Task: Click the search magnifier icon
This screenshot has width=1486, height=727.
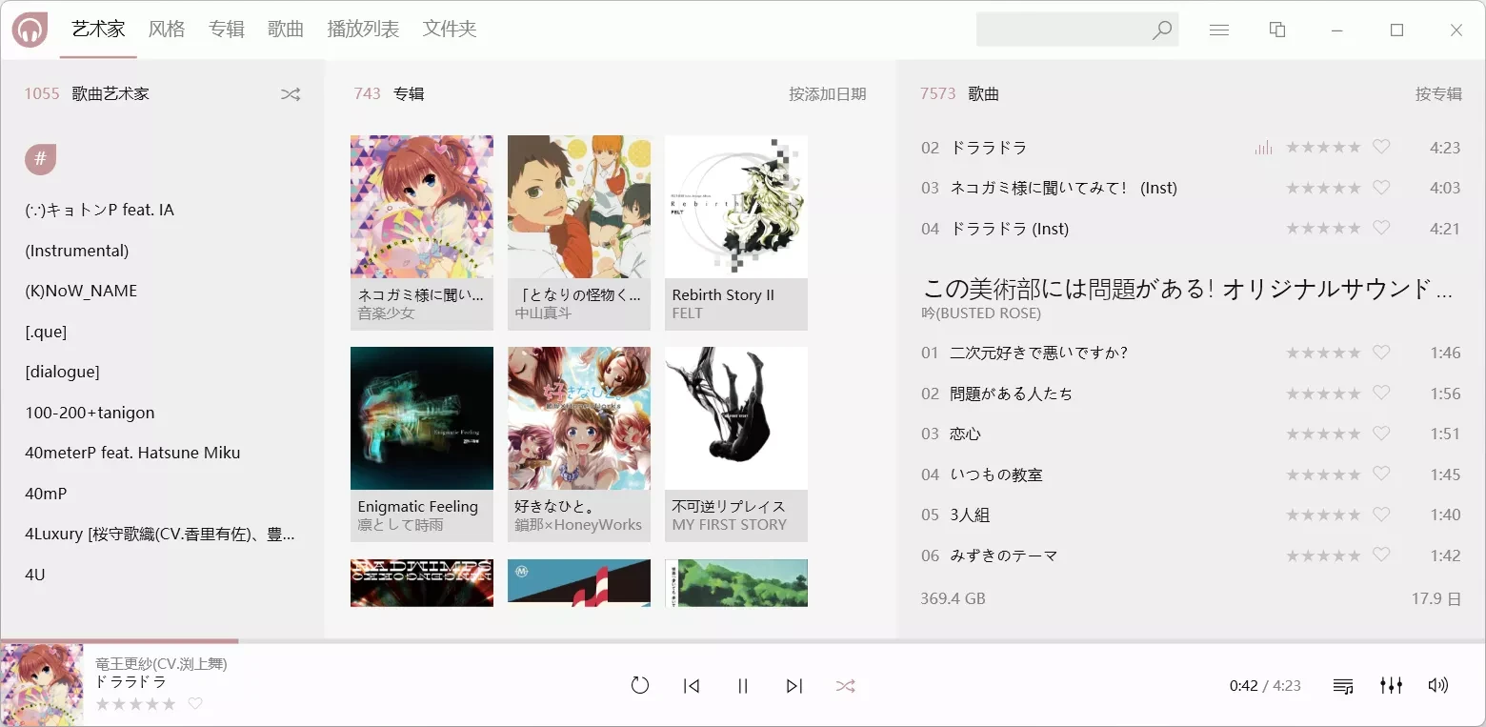Action: click(1161, 30)
